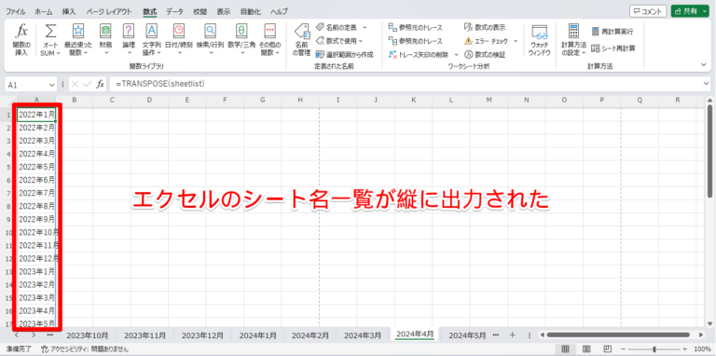This screenshot has height=356, width=716.
Task: Click 数式の検証
Action: click(x=485, y=55)
